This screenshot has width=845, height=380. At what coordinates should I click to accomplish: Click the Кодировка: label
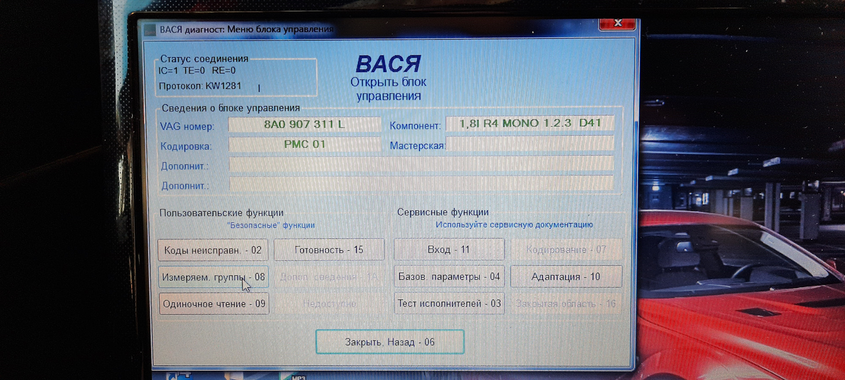(186, 146)
